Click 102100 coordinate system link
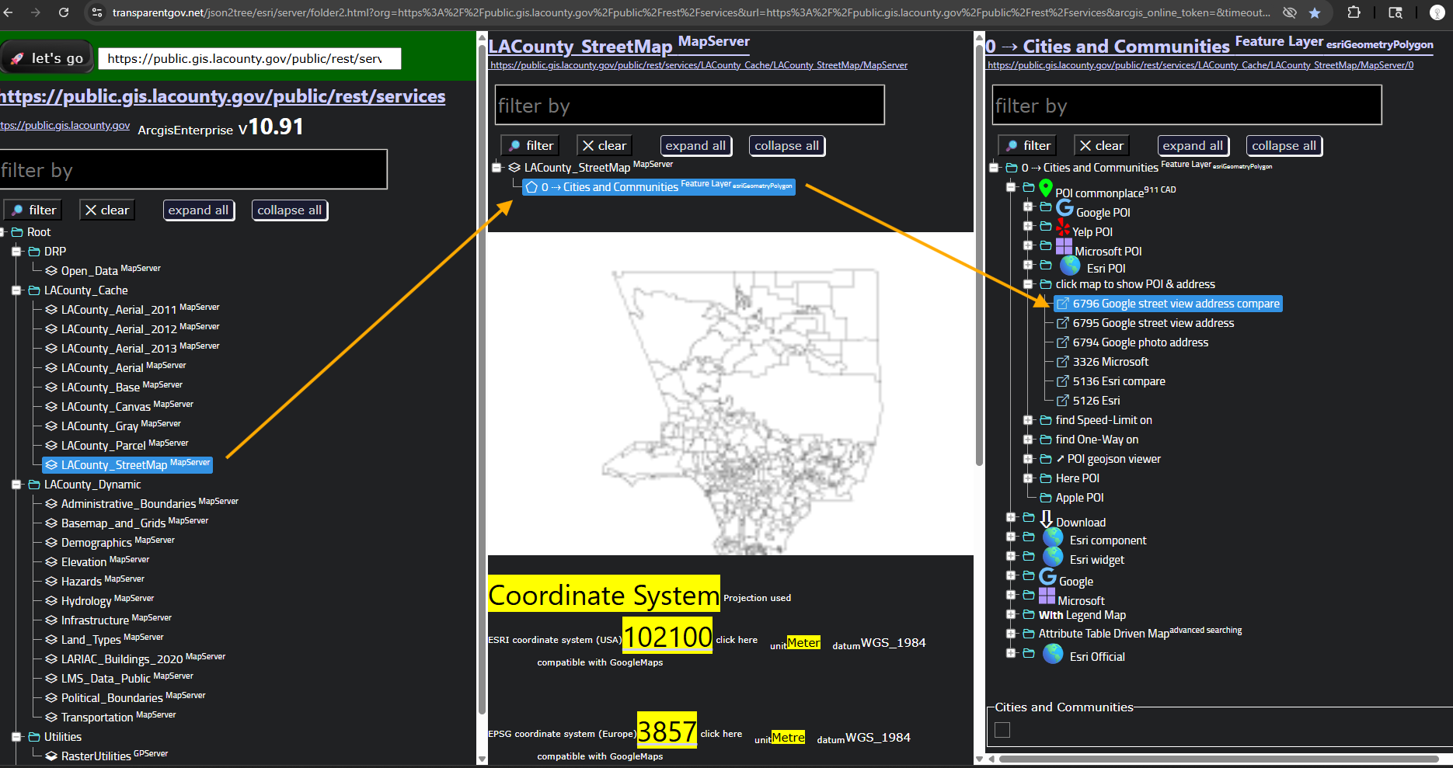1453x768 pixels. 667,636
